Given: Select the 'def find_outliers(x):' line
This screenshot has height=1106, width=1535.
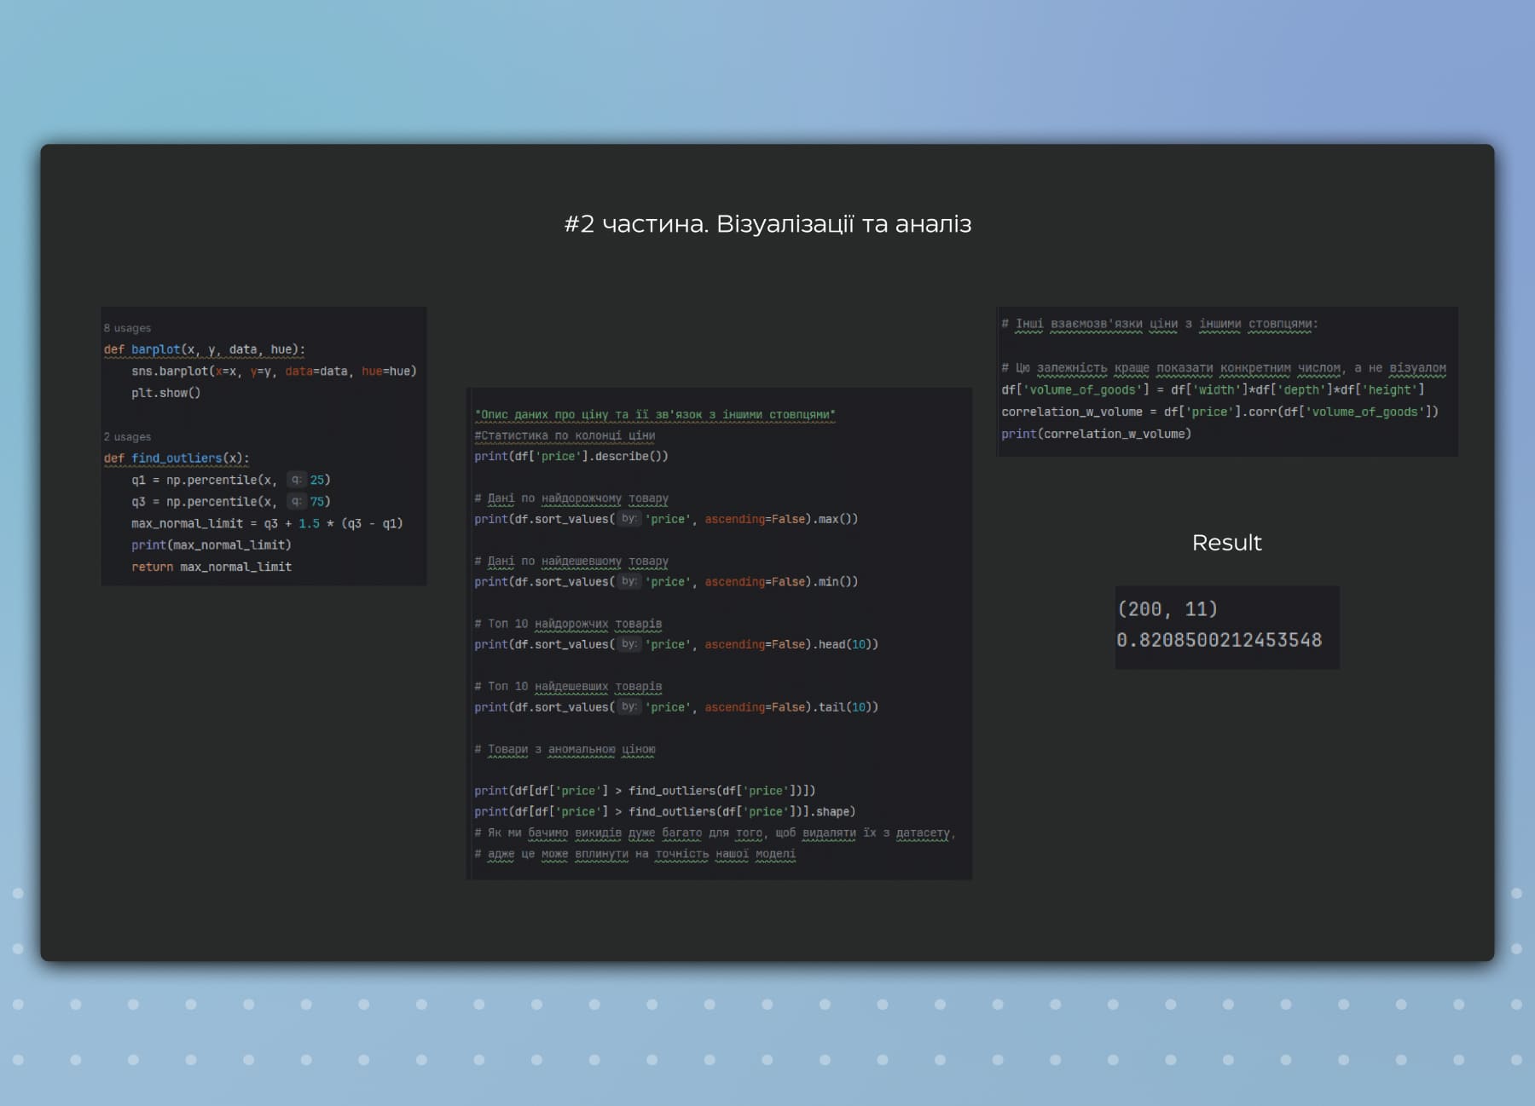Looking at the screenshot, I should 177,458.
